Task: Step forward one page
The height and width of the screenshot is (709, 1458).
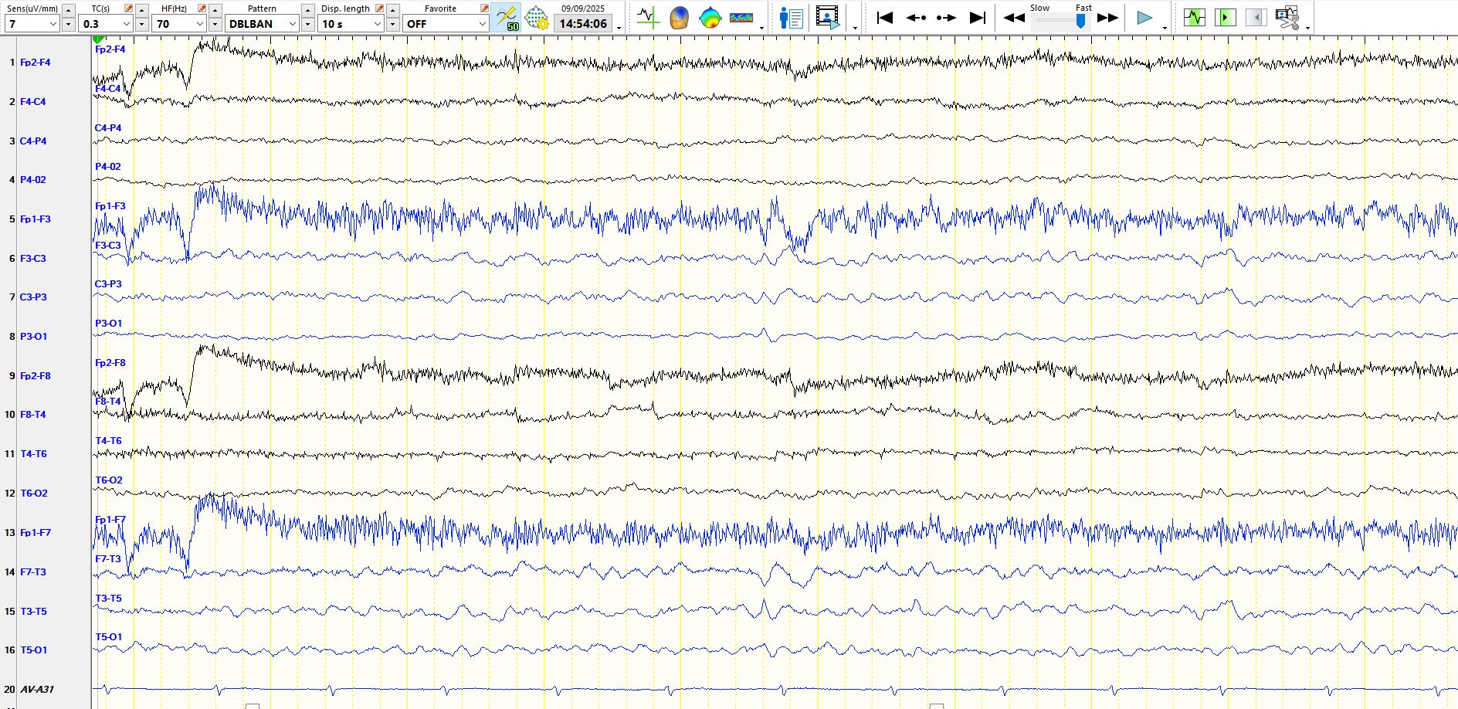Action: [947, 17]
